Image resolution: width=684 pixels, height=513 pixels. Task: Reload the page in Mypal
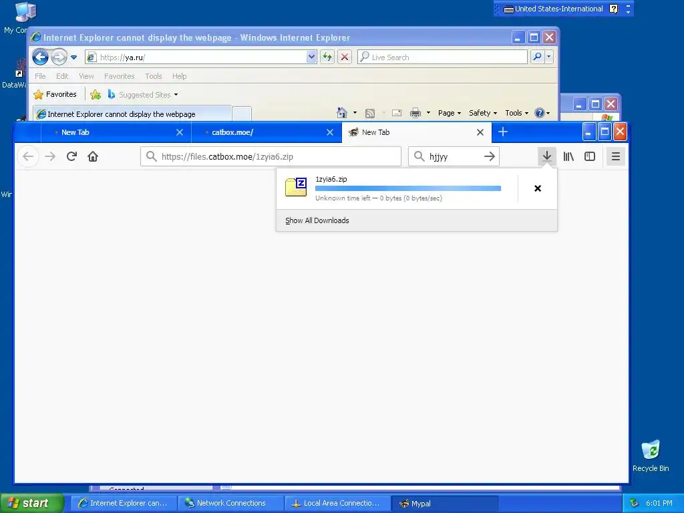click(71, 156)
